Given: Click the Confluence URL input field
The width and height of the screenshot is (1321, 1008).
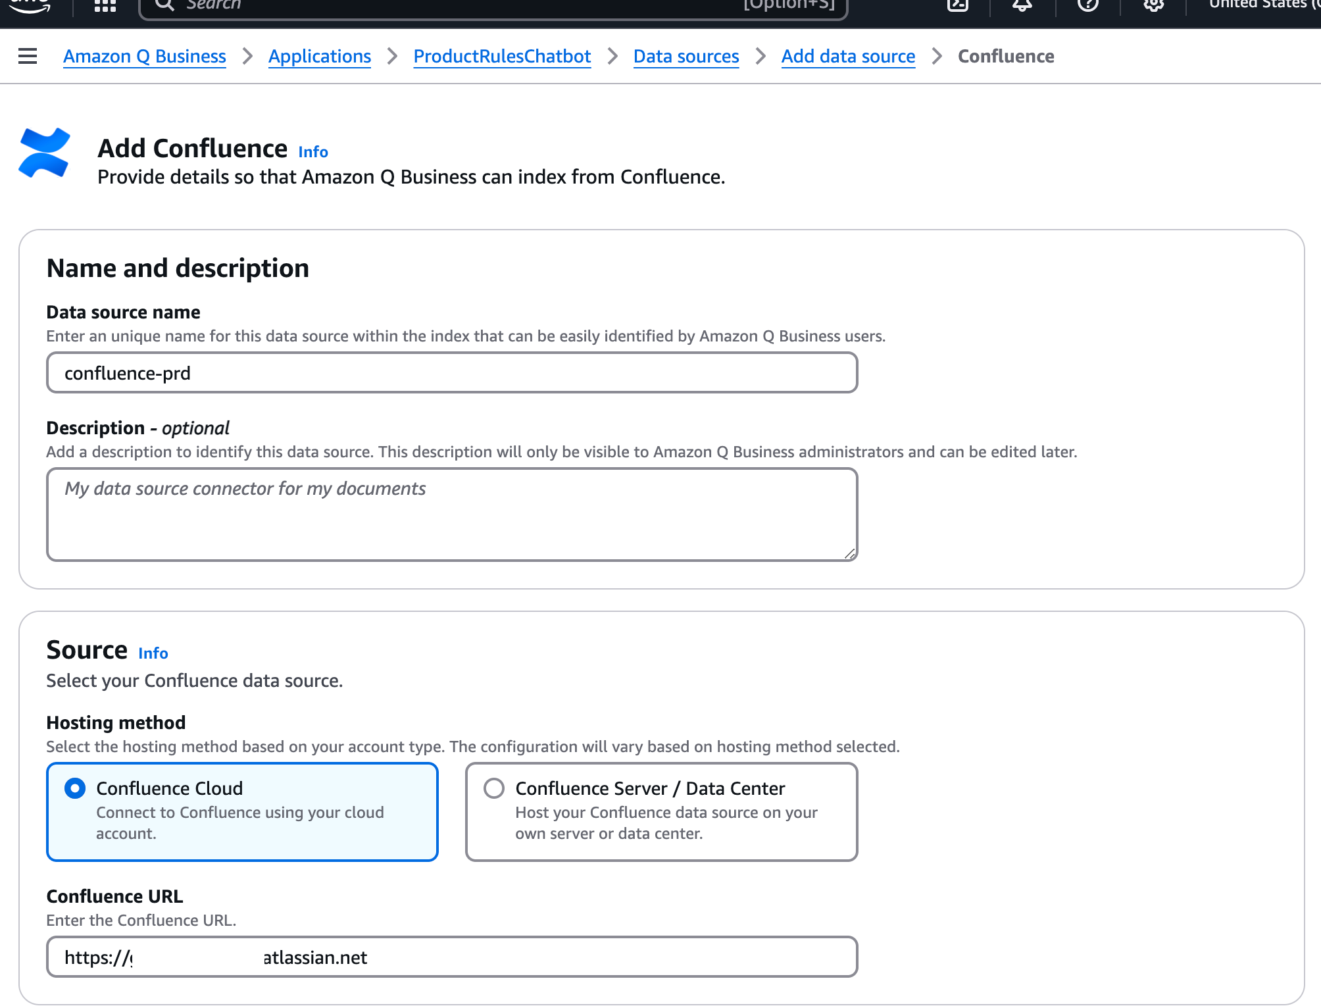Looking at the screenshot, I should (x=452, y=957).
